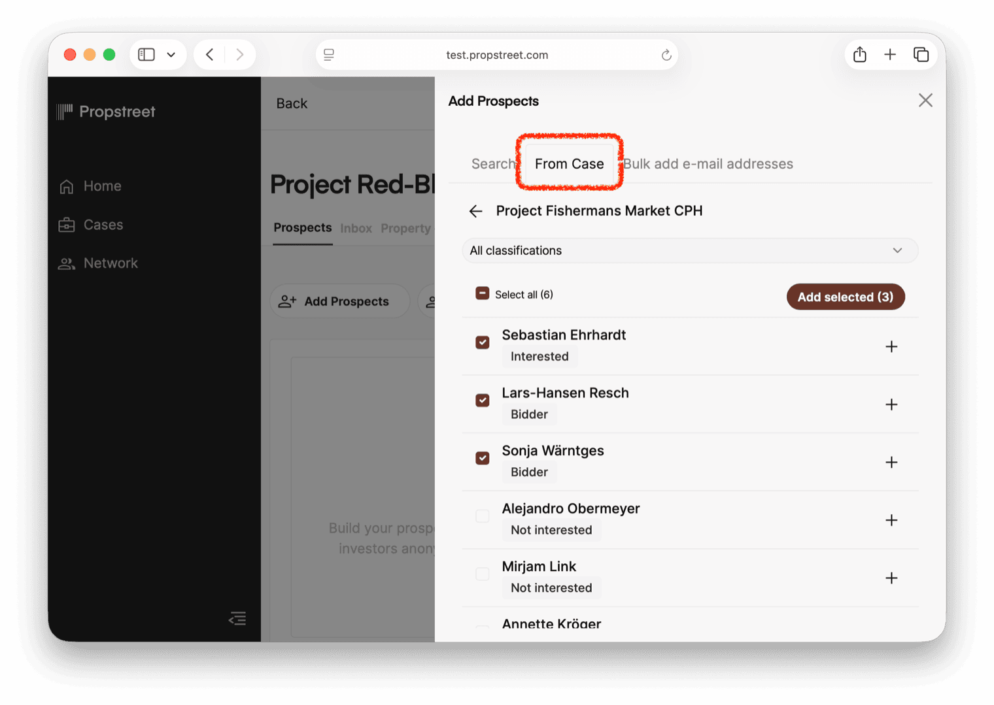This screenshot has height=705, width=994.
Task: Uncheck Sebastian Ehrhardt checkbox
Action: (483, 342)
